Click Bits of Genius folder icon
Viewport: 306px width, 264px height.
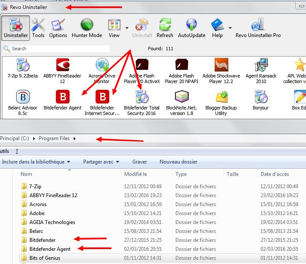pyautogui.click(x=24, y=258)
